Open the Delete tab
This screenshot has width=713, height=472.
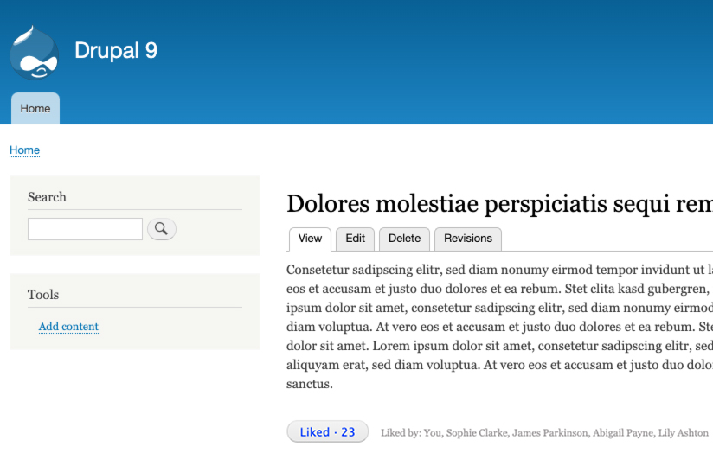404,239
